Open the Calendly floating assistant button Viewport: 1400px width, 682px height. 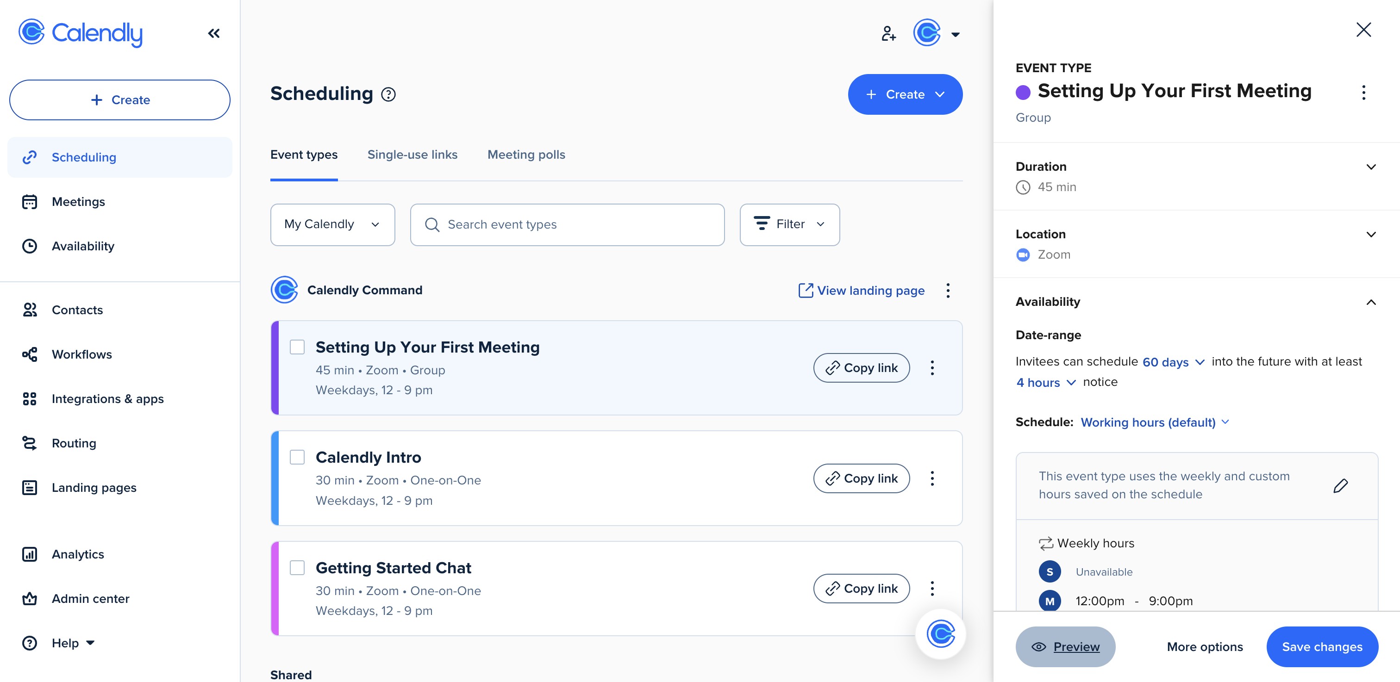(940, 634)
